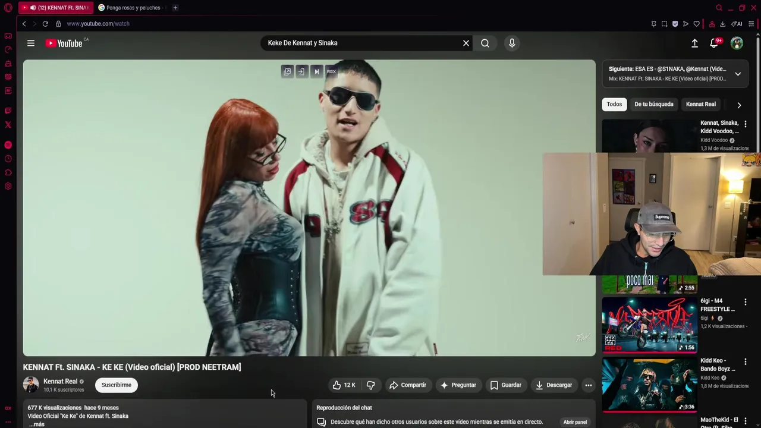Add page to bookmarks with heart icon

(x=696, y=24)
